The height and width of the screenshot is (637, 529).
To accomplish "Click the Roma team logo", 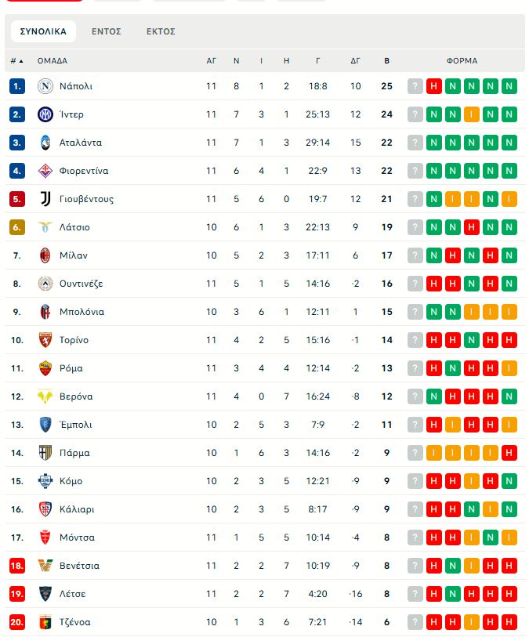I will coord(45,368).
